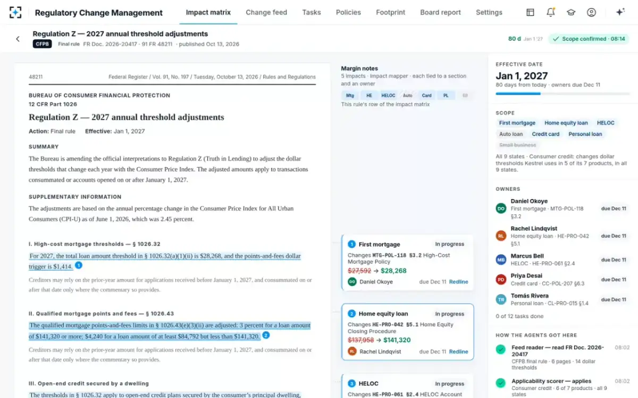Click effective date progress bar
Image resolution: width=638 pixels, height=398 pixels.
[563, 93]
